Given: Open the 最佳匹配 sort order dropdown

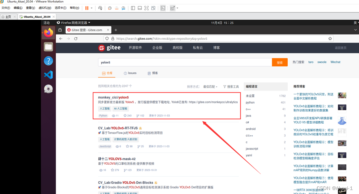Looking at the screenshot, I should coord(210,86).
